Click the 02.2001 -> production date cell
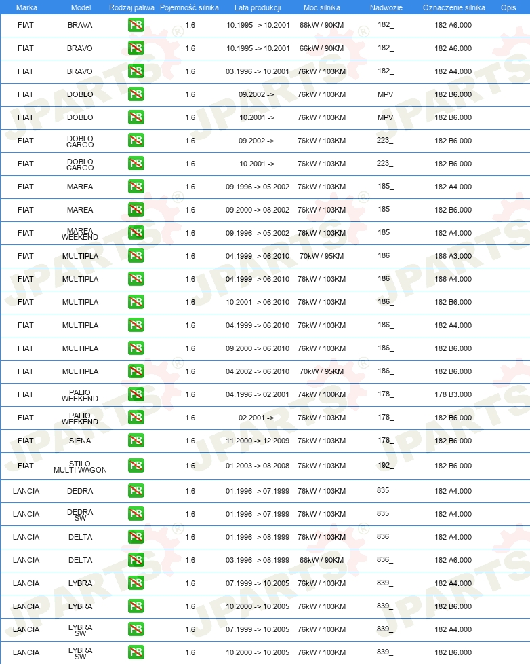Screen dimensions: 530x664 pyautogui.click(x=256, y=417)
